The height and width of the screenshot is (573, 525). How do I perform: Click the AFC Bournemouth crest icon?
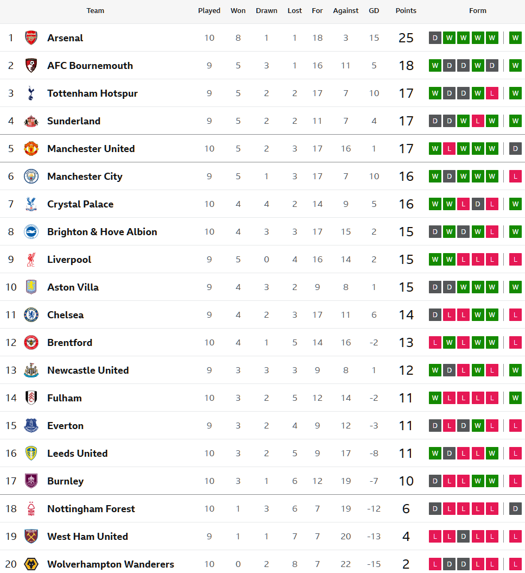coord(31,66)
